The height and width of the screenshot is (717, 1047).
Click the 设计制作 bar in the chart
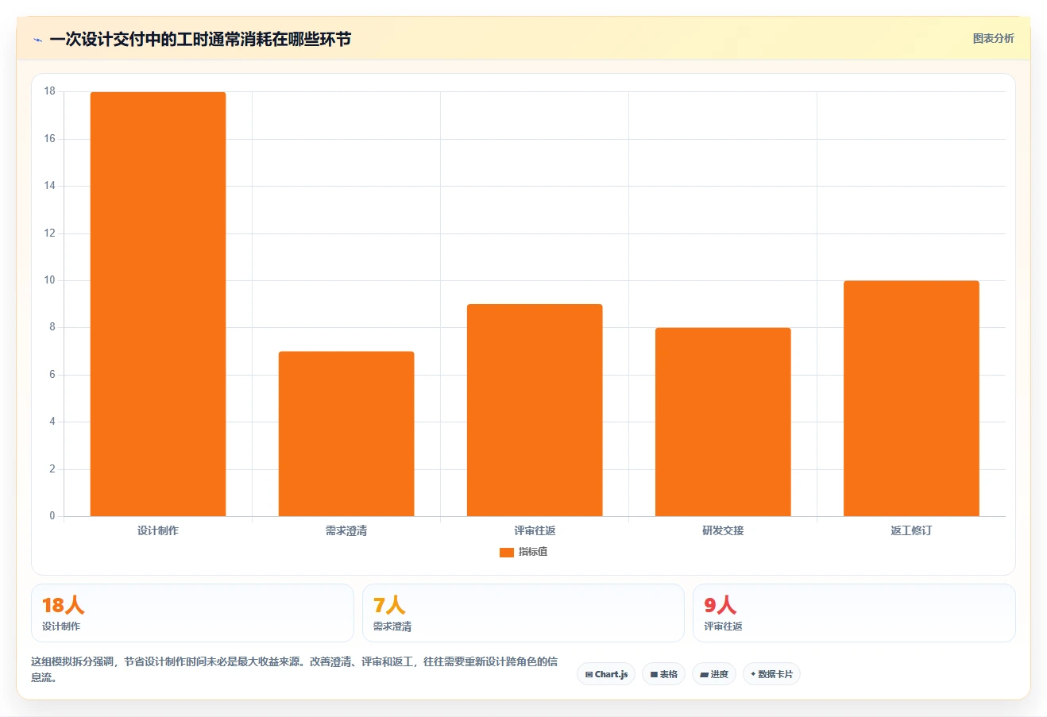[158, 304]
